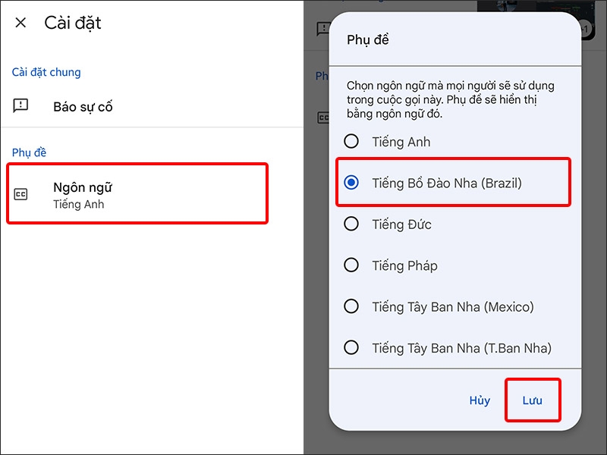Tap the dimmed report icon behind the dialog

click(320, 29)
